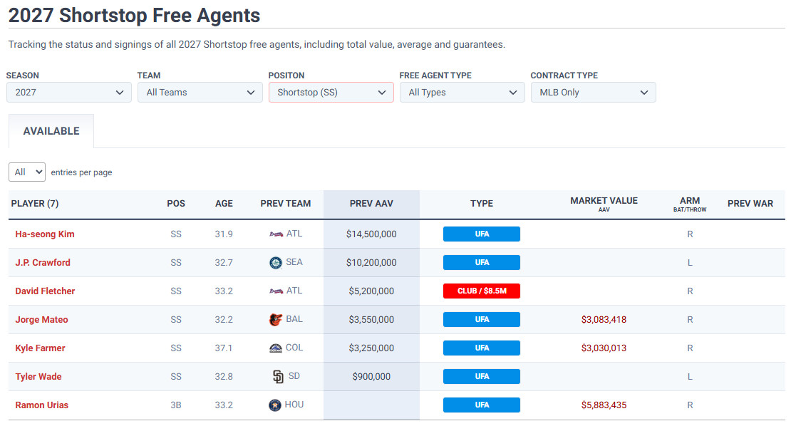Click the Houston Astros team logo

pos(276,405)
